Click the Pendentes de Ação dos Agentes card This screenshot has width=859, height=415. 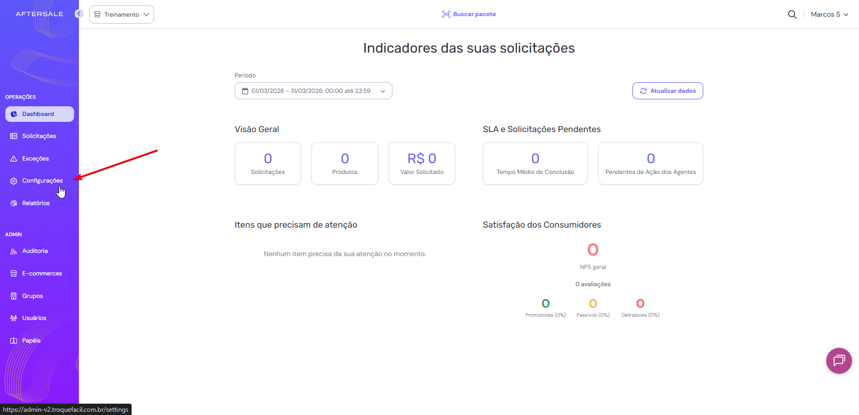point(650,164)
